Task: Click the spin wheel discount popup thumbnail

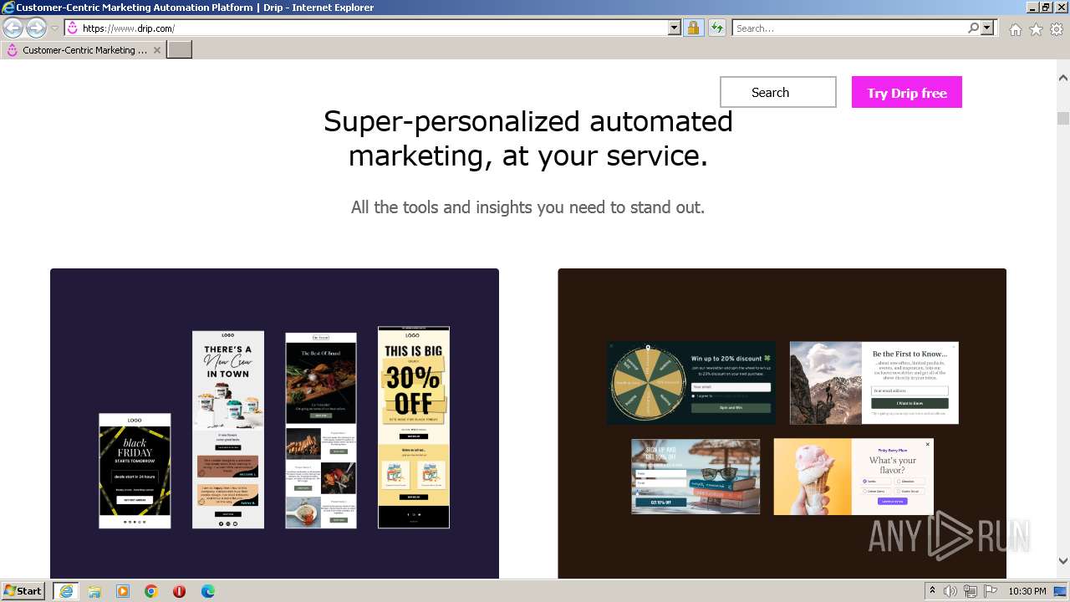Action: click(691, 383)
